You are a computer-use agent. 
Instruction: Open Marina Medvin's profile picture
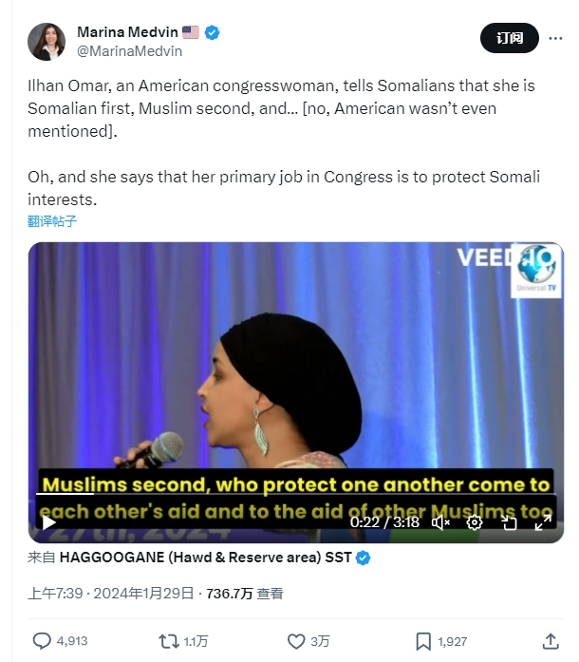click(47, 42)
